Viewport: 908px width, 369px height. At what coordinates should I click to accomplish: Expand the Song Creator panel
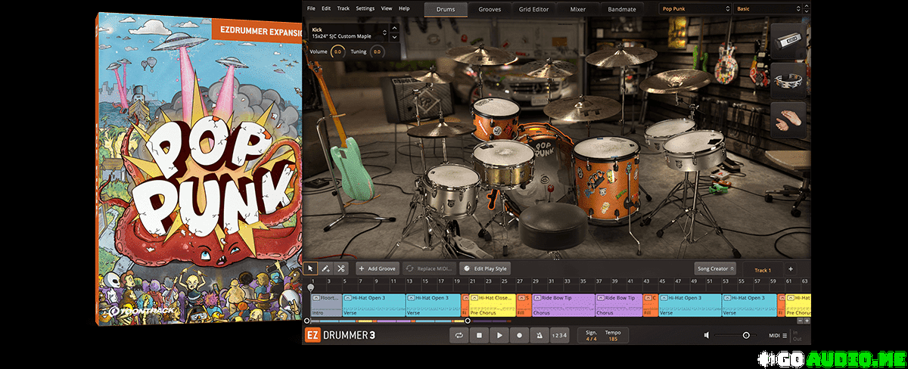717,268
